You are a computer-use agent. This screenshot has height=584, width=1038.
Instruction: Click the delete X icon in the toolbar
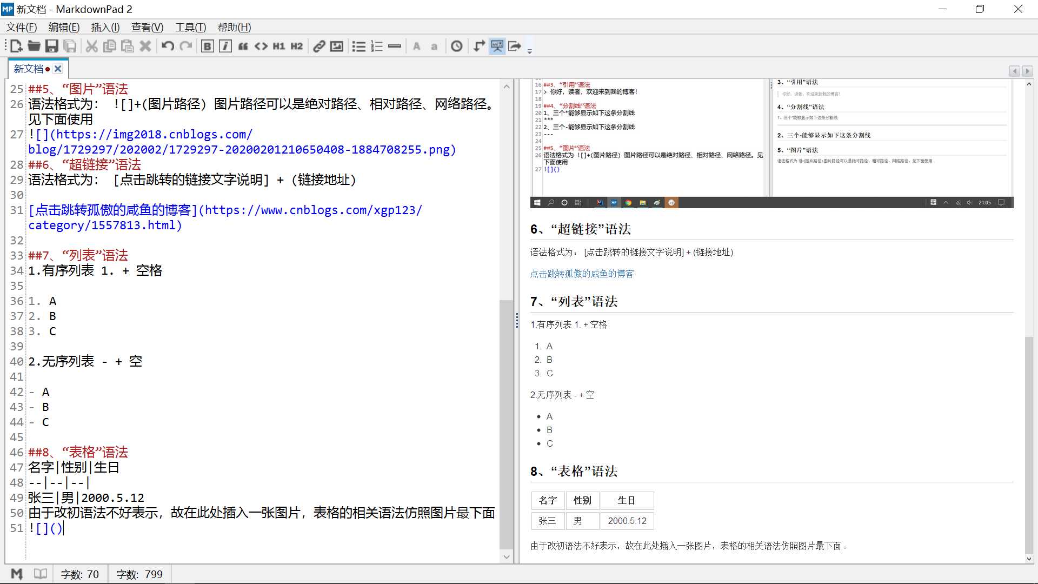pyautogui.click(x=145, y=46)
